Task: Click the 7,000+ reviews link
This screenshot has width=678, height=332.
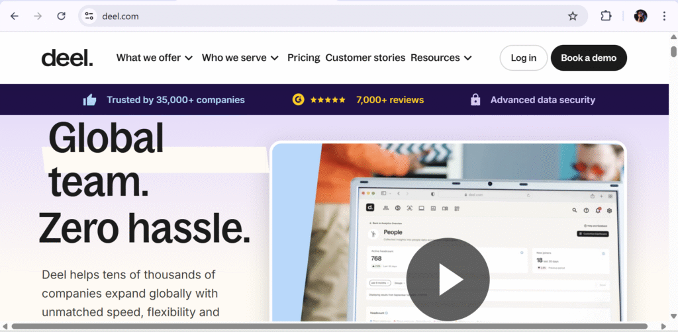Action: [390, 100]
